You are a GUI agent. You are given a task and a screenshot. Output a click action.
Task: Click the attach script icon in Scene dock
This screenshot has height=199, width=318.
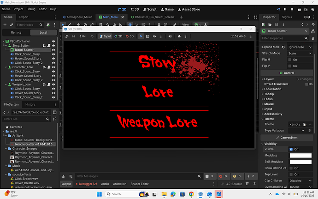tap(48, 25)
